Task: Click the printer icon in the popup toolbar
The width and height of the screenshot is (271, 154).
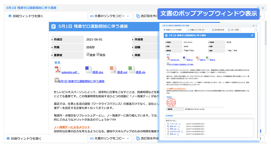Action: click(164, 30)
